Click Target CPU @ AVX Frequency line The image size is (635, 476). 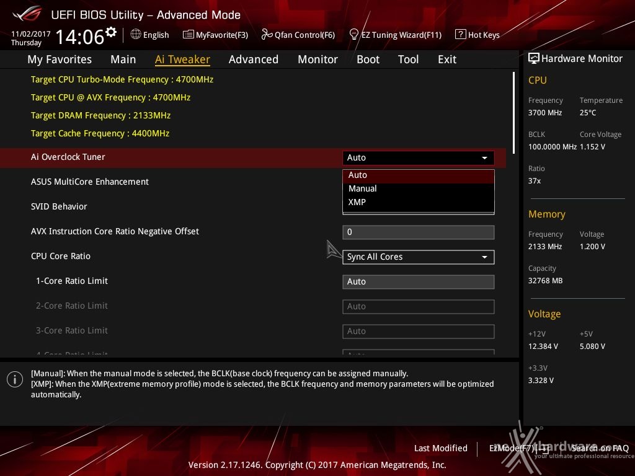110,97
